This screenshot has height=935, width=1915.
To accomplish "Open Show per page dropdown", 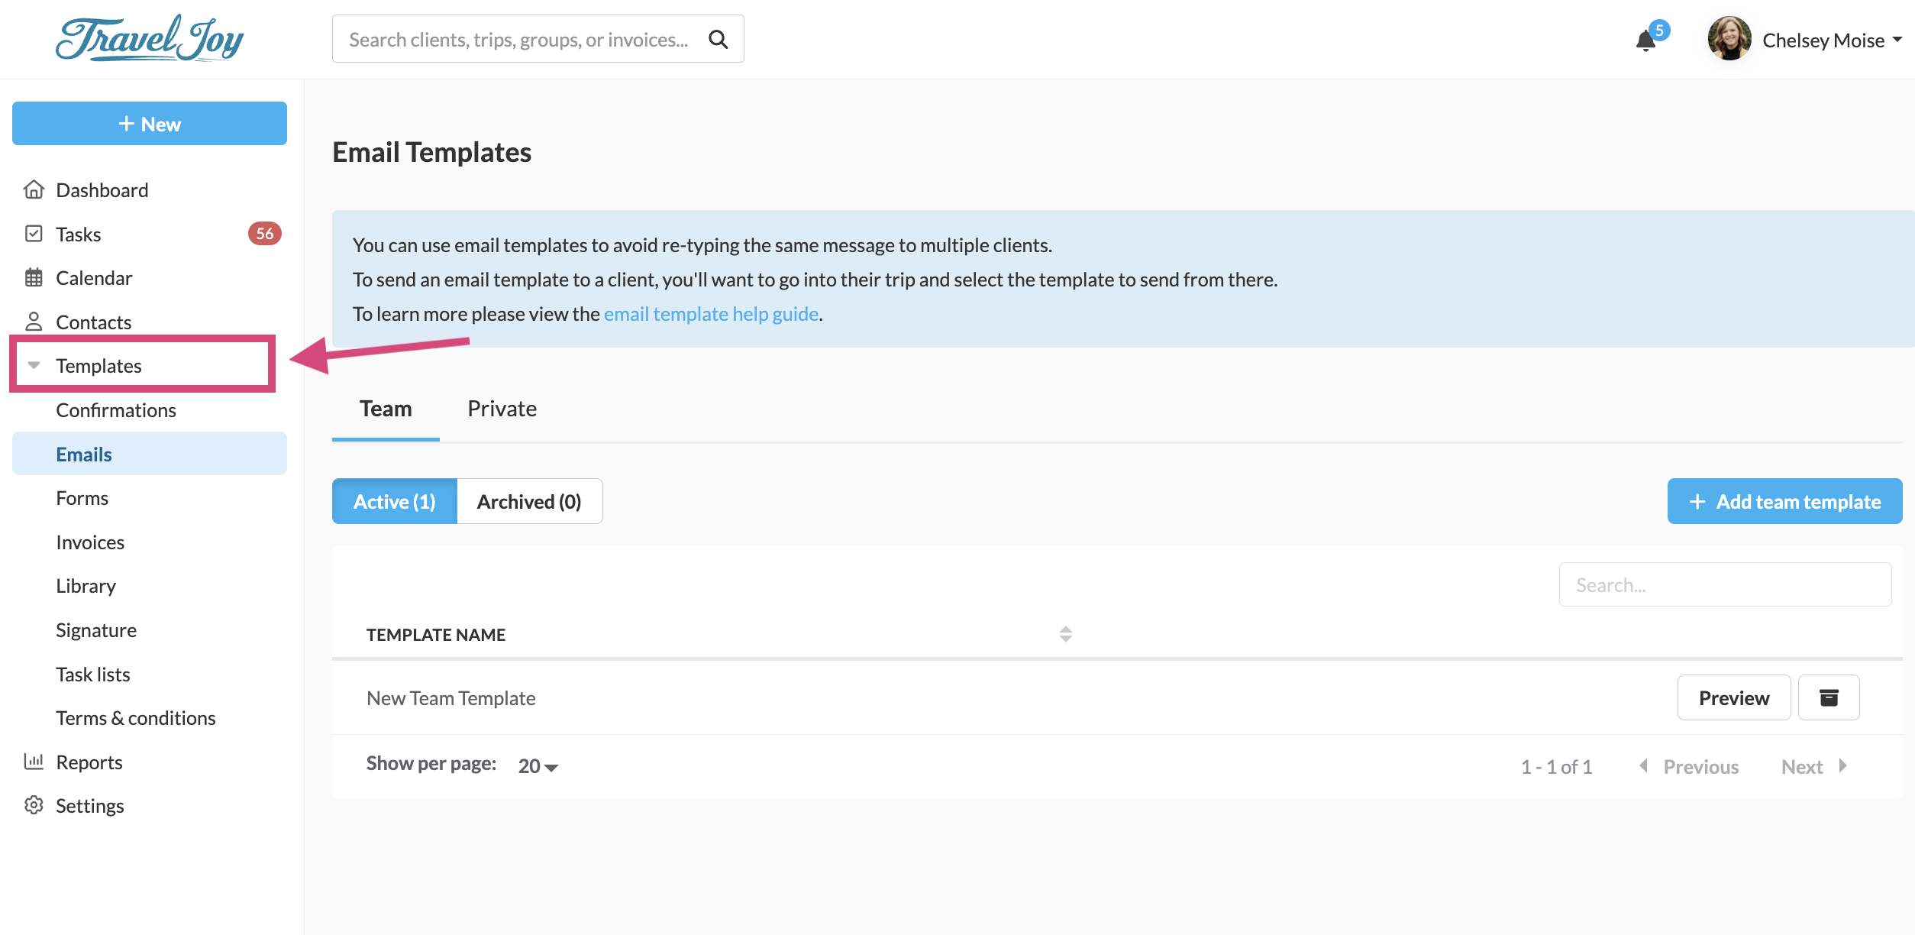I will (538, 766).
